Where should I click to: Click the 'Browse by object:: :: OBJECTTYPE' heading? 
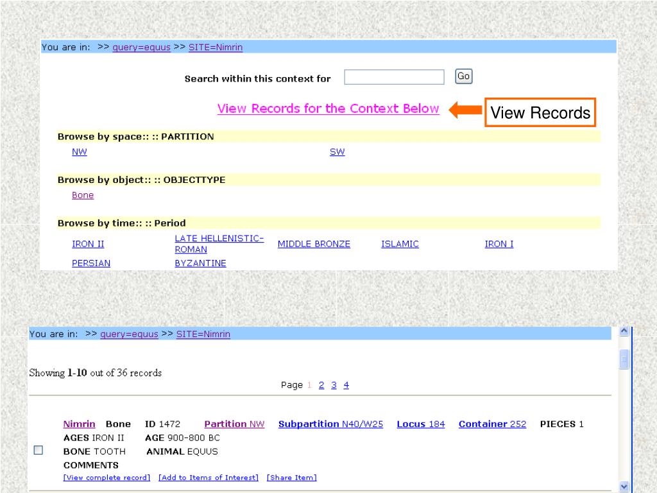pyautogui.click(x=141, y=180)
